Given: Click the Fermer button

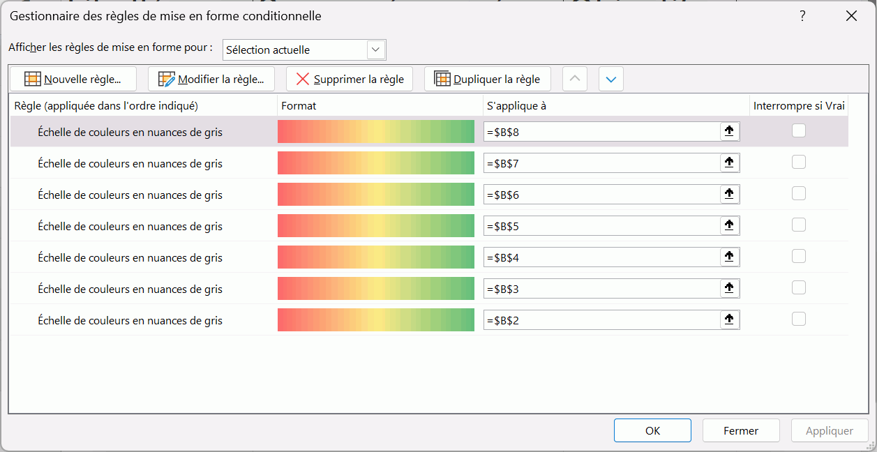Looking at the screenshot, I should pos(740,430).
